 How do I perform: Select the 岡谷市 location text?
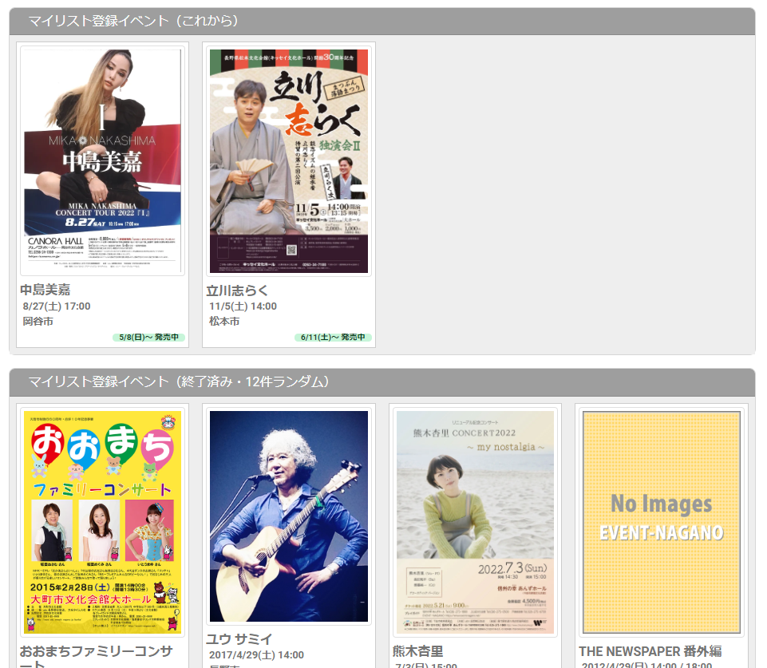tap(38, 322)
